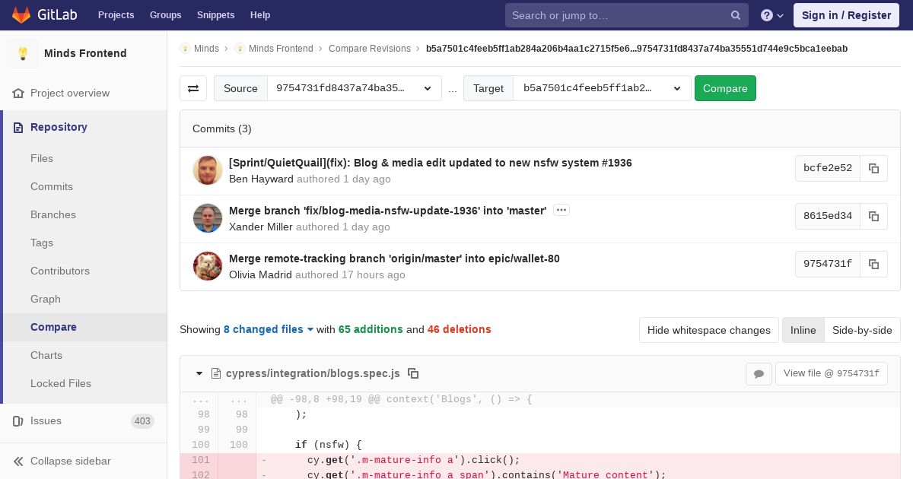Open the Commits page in sidebar
Image resolution: width=913 pixels, height=479 pixels.
coord(52,186)
